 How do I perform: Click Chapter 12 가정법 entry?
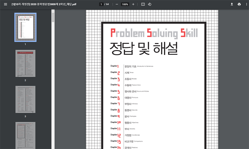tap(125, 135)
